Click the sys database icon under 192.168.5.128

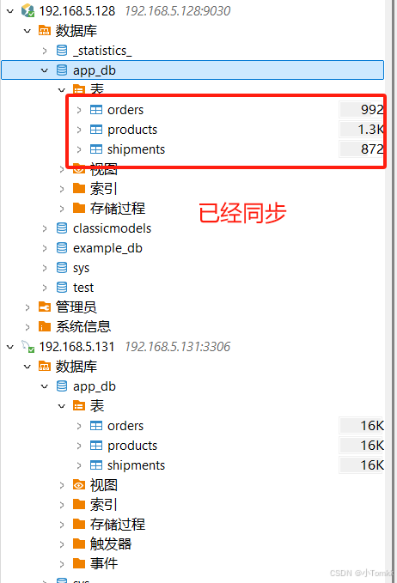click(x=62, y=267)
